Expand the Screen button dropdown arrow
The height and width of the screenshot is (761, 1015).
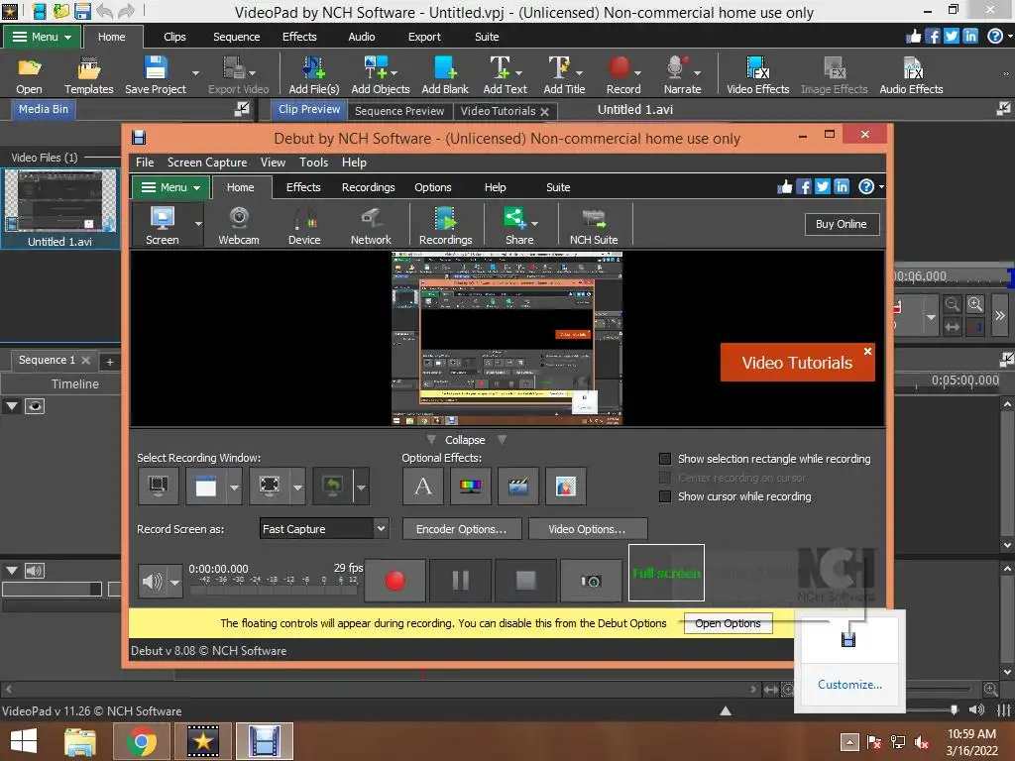click(x=198, y=225)
